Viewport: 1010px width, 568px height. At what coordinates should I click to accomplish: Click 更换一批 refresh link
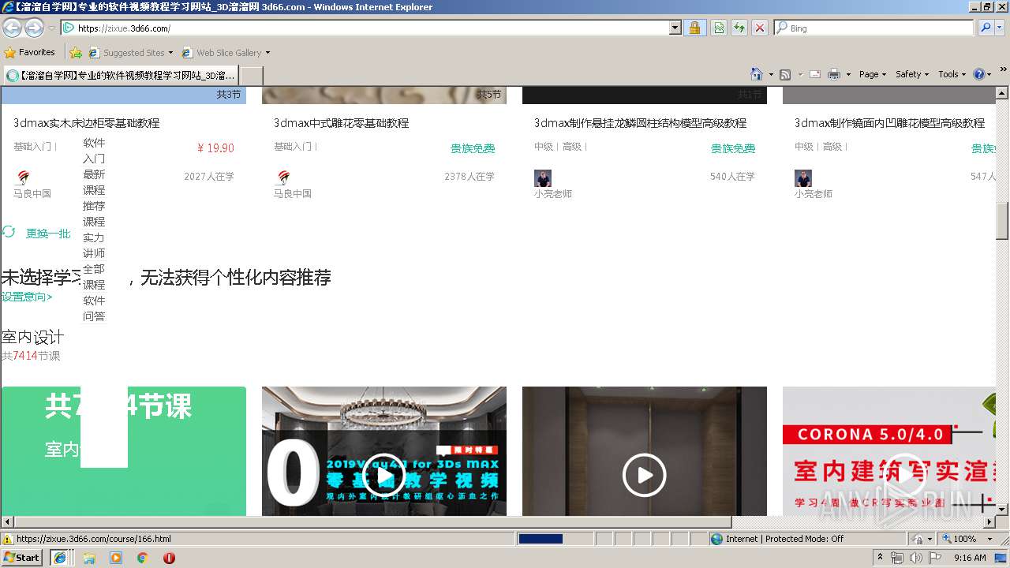point(48,234)
